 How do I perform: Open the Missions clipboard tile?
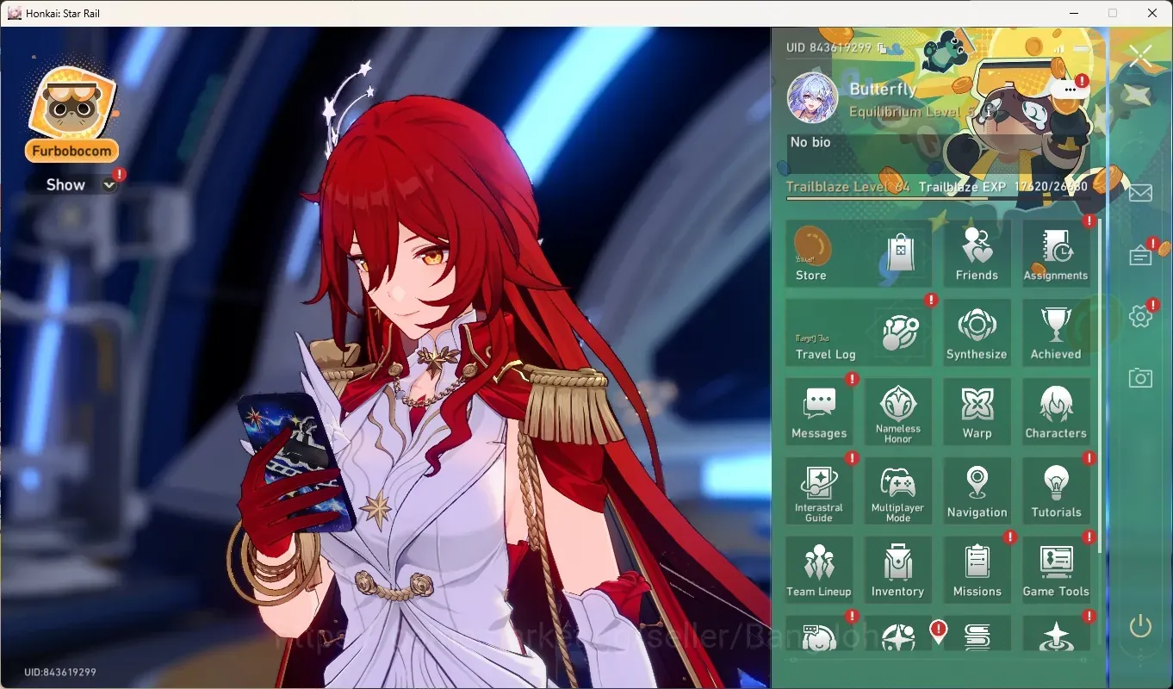coord(977,570)
